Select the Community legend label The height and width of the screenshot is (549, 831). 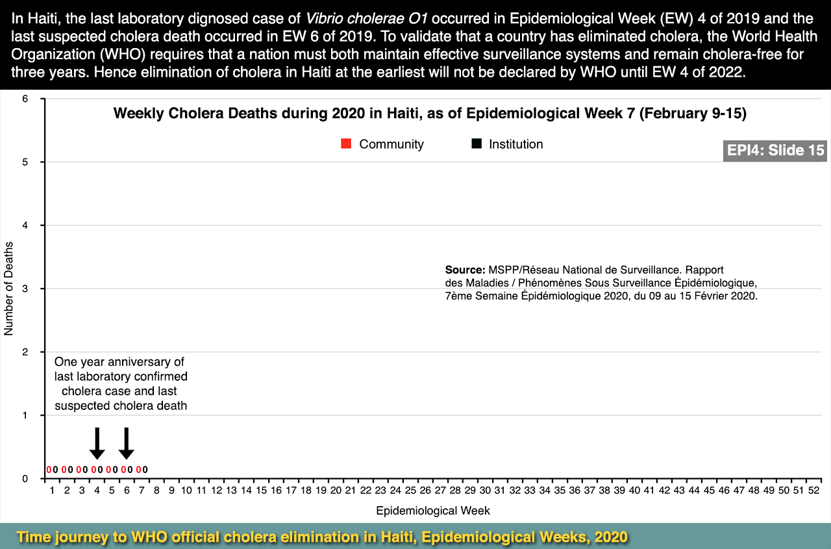click(x=391, y=144)
